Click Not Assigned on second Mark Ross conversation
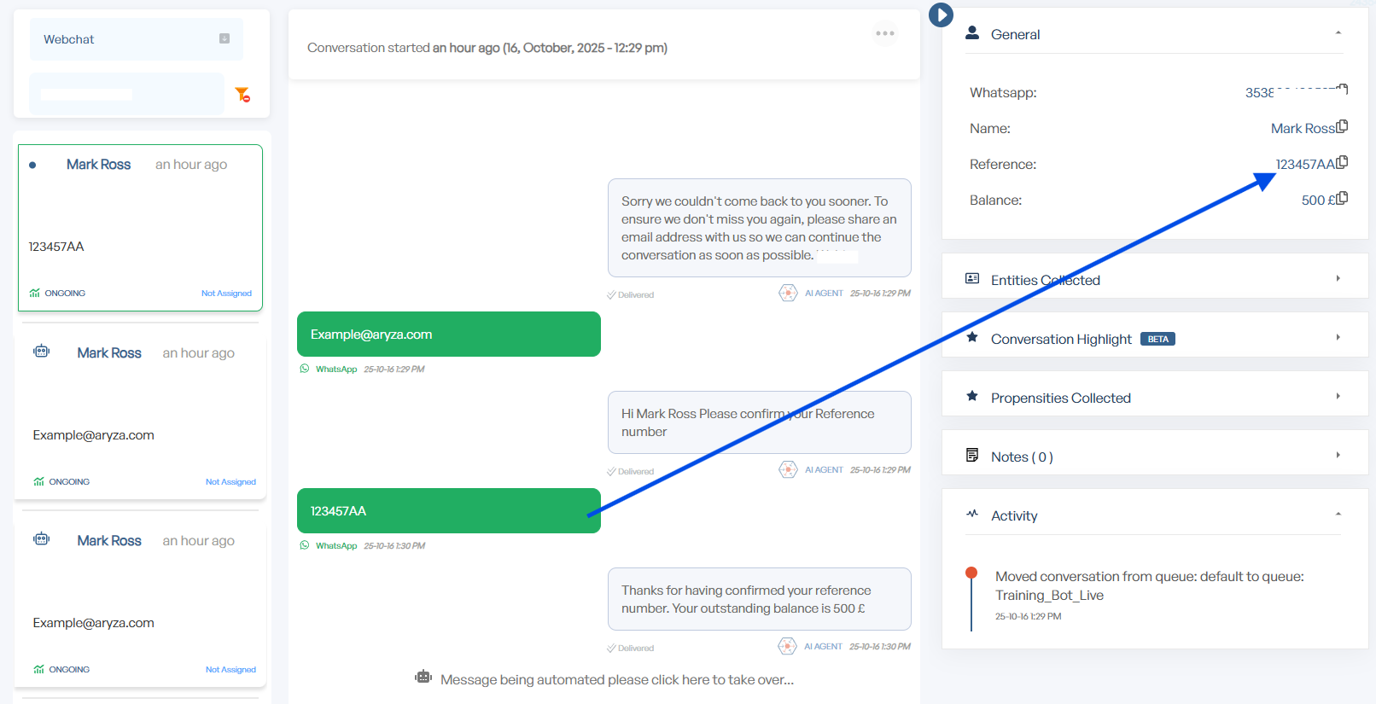This screenshot has height=704, width=1376. point(230,482)
